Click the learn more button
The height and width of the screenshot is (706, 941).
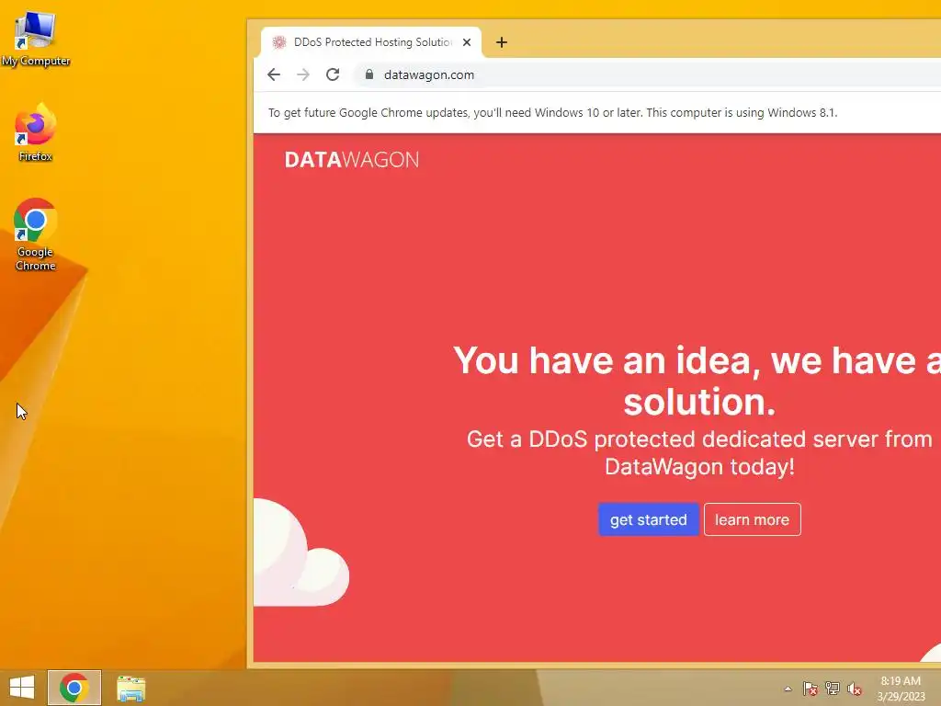752,519
